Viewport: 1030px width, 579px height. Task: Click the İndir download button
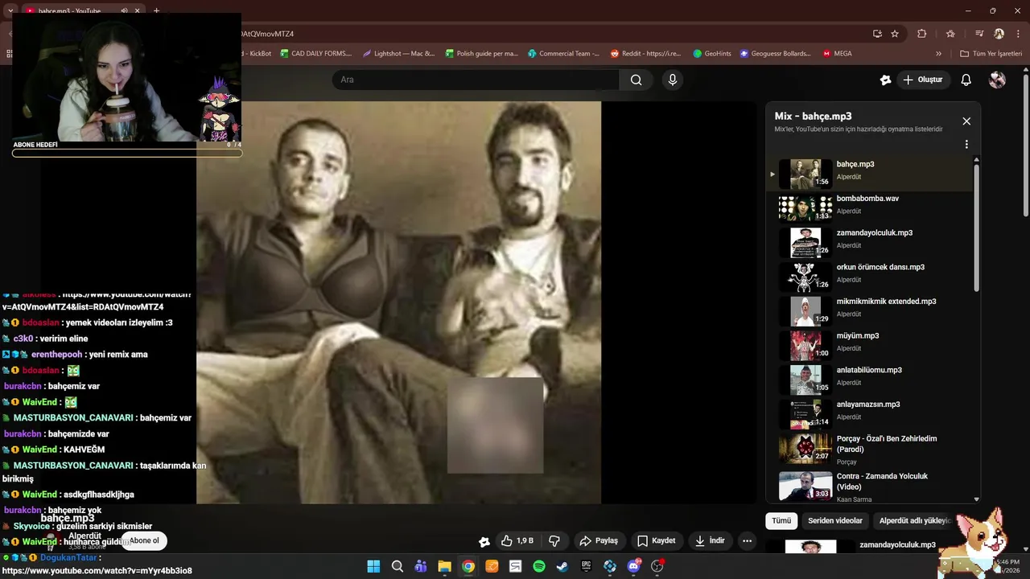[711, 540]
